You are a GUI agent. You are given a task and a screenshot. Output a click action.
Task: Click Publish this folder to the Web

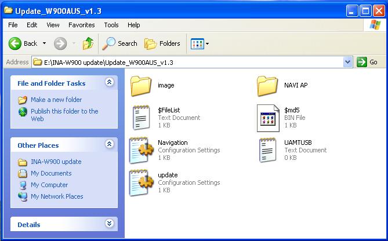click(x=64, y=115)
